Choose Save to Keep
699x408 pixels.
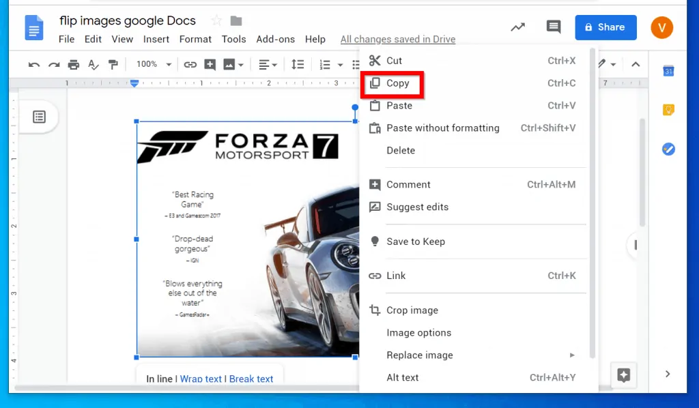(474, 242)
